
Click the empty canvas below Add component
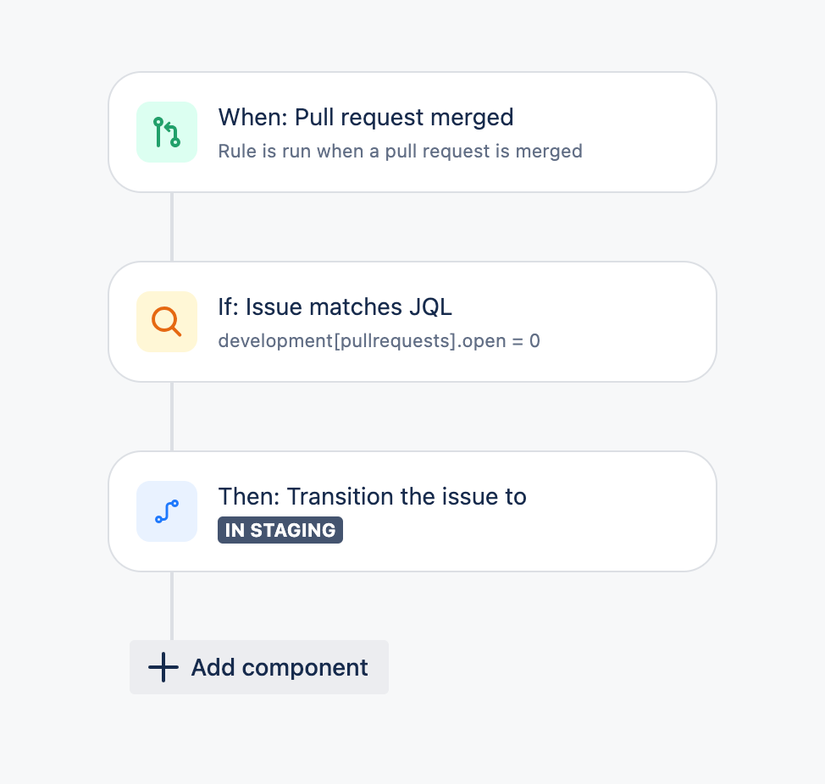click(x=412, y=742)
